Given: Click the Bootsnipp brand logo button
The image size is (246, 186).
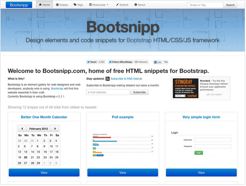Looking at the screenshot, I should coord(19,5).
